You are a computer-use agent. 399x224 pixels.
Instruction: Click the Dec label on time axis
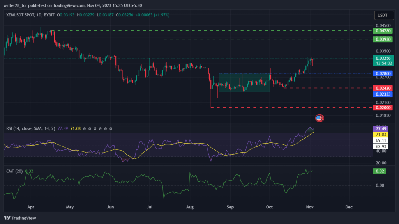point(349,207)
